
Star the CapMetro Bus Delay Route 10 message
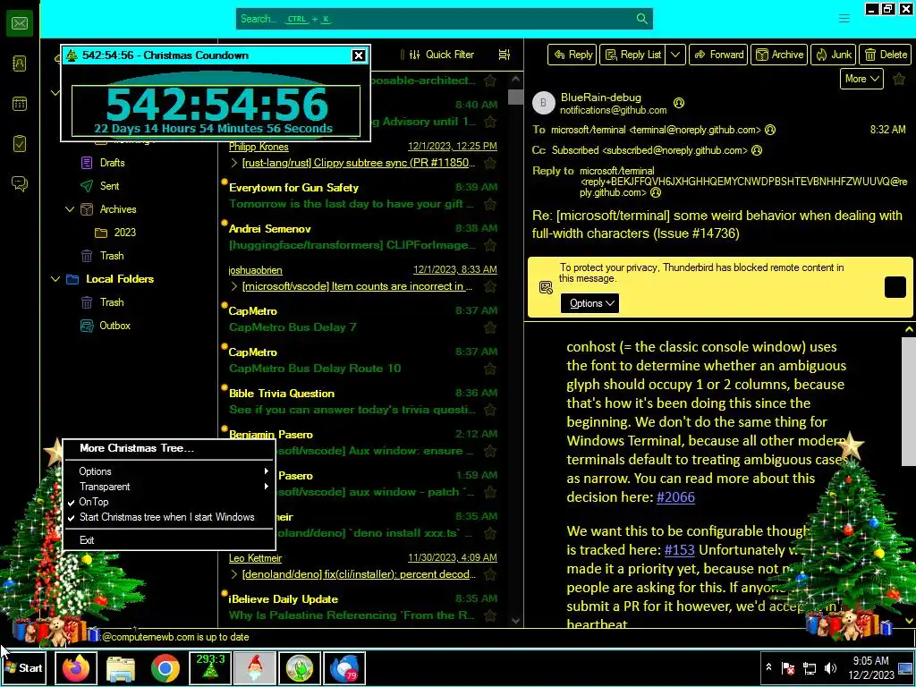tap(489, 369)
